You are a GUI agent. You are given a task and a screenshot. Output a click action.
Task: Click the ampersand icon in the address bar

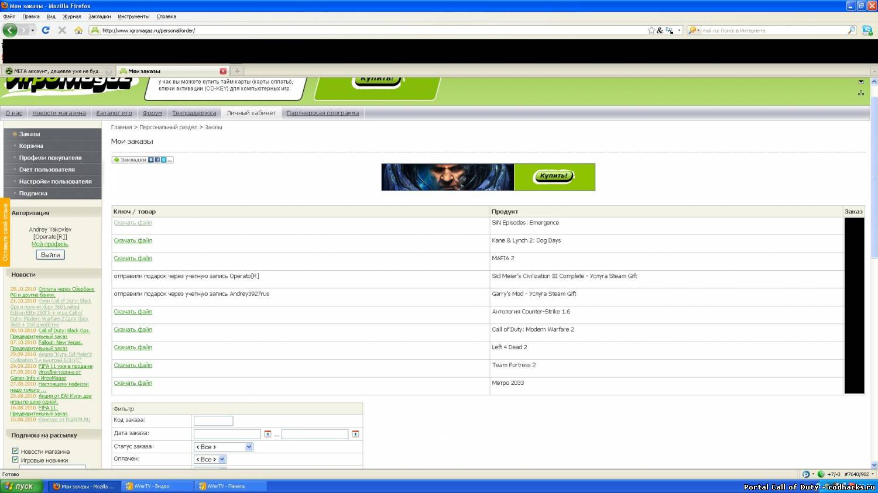660,30
